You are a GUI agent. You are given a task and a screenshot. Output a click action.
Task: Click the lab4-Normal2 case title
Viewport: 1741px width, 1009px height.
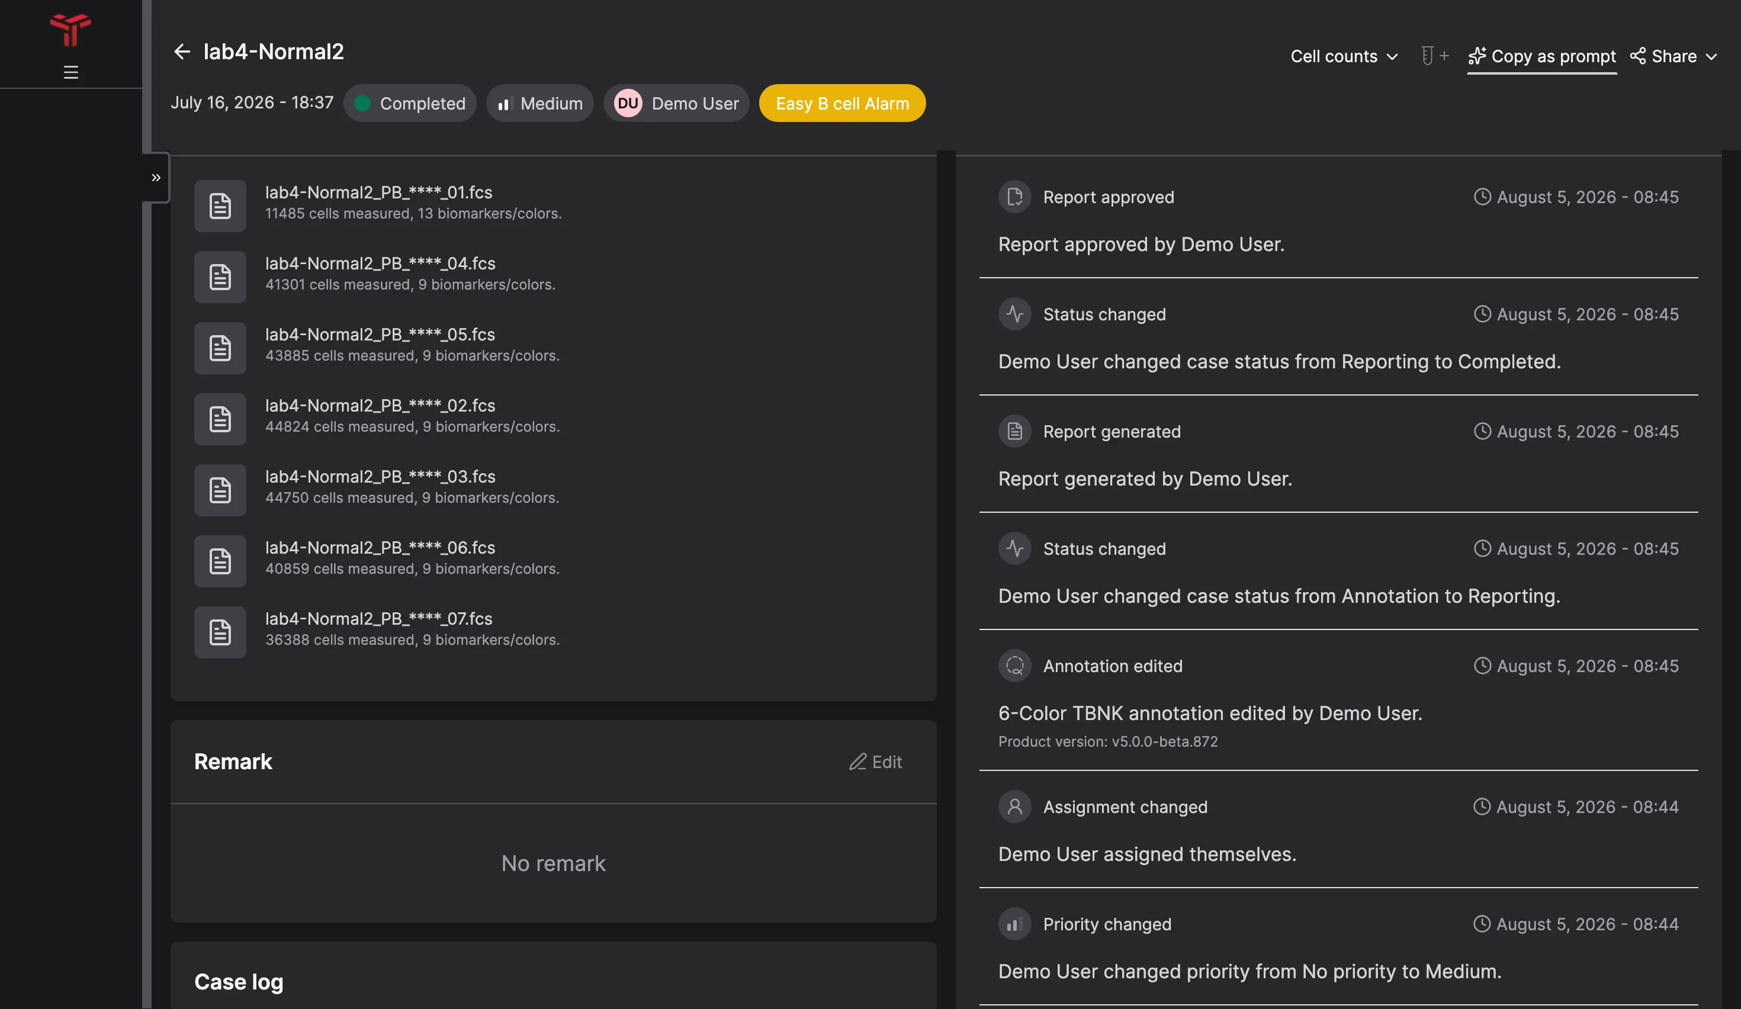pos(274,52)
